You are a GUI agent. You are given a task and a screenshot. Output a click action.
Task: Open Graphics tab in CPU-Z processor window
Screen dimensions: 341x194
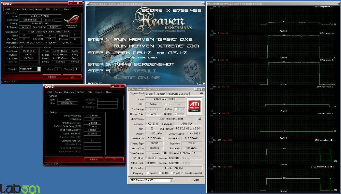point(57,9)
